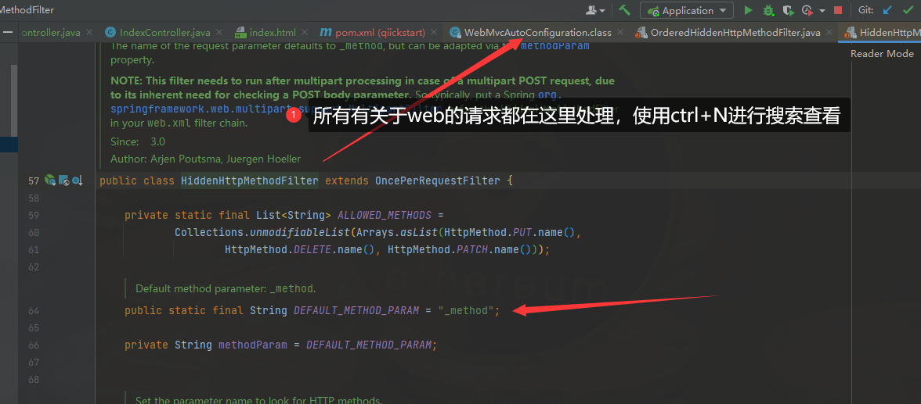Image resolution: width=921 pixels, height=404 pixels.
Task: Click unmodifiableList on line 60
Action: (x=300, y=232)
